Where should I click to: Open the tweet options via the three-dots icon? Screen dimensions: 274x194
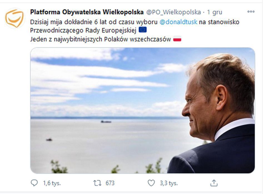coord(251,12)
